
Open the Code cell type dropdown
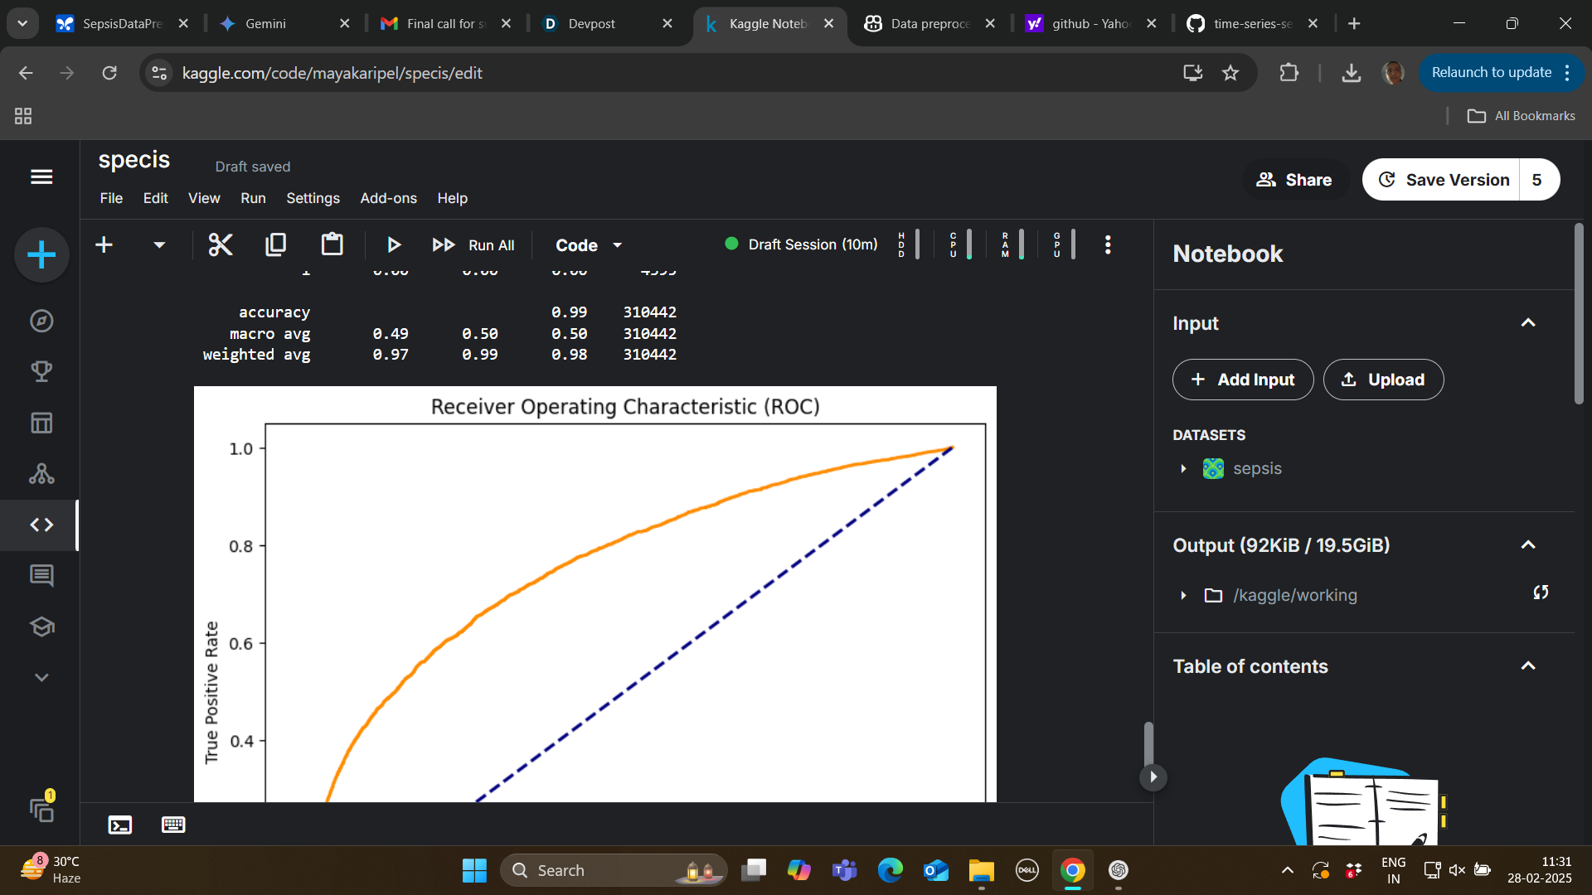click(589, 245)
